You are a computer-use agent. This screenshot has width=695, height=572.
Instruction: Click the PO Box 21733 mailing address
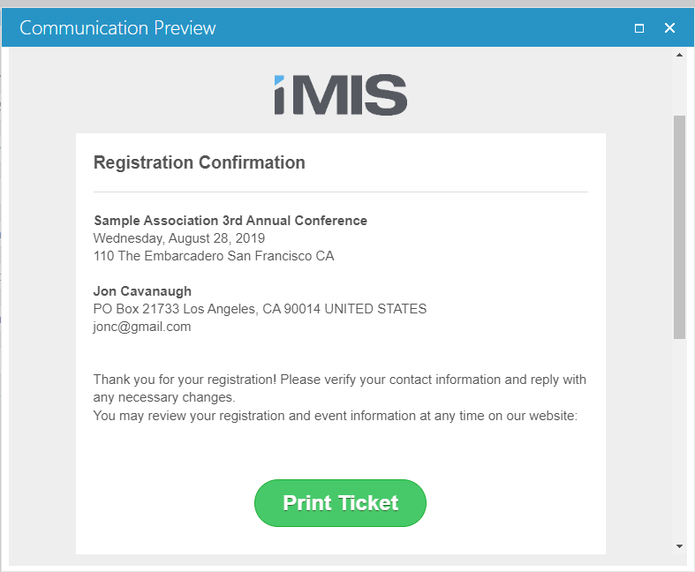[260, 309]
